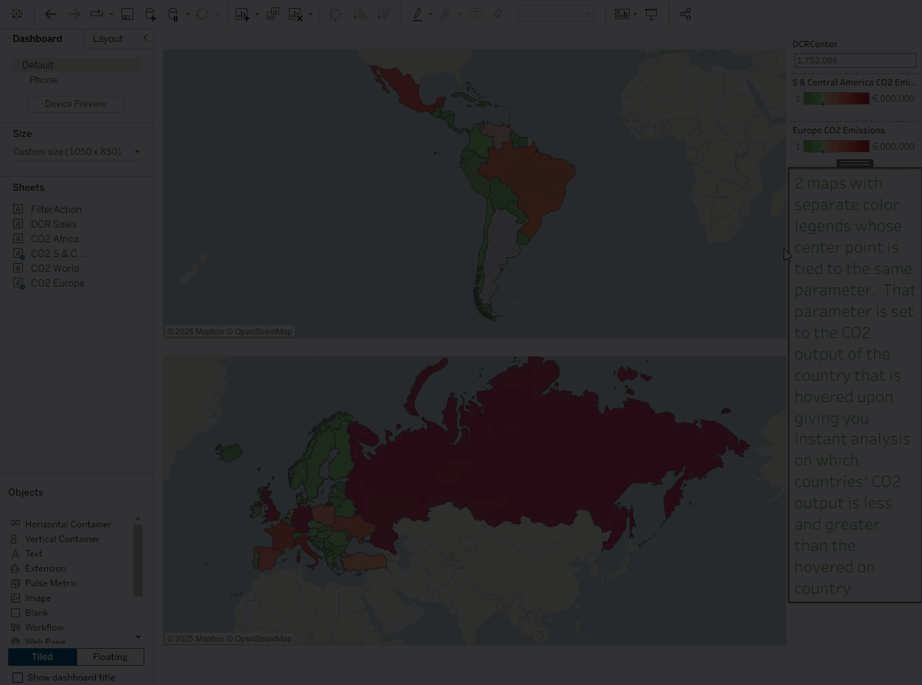Click the Europe CO2 Emissions color legend
The image size is (922, 685).
[836, 146]
